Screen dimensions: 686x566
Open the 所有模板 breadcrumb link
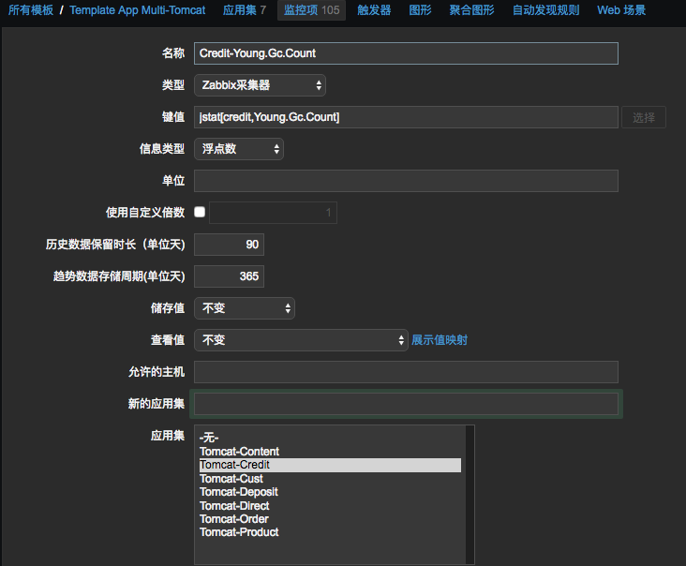[x=31, y=10]
